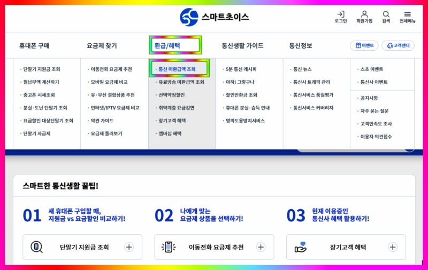The height and width of the screenshot is (270, 428).
Task: Click the 스마트한 통신생활 꿀팁! heading
Action: coord(60,186)
